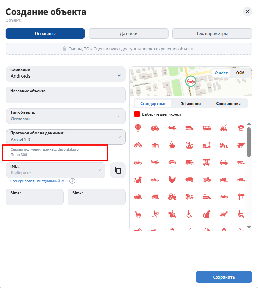Pick the concrete mixer truck icon

point(189,196)
